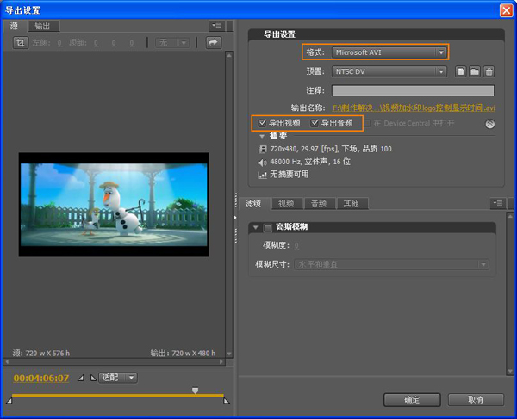This screenshot has width=517, height=419.
Task: Click the filters panel vertical scrollbar
Action: click(x=510, y=294)
